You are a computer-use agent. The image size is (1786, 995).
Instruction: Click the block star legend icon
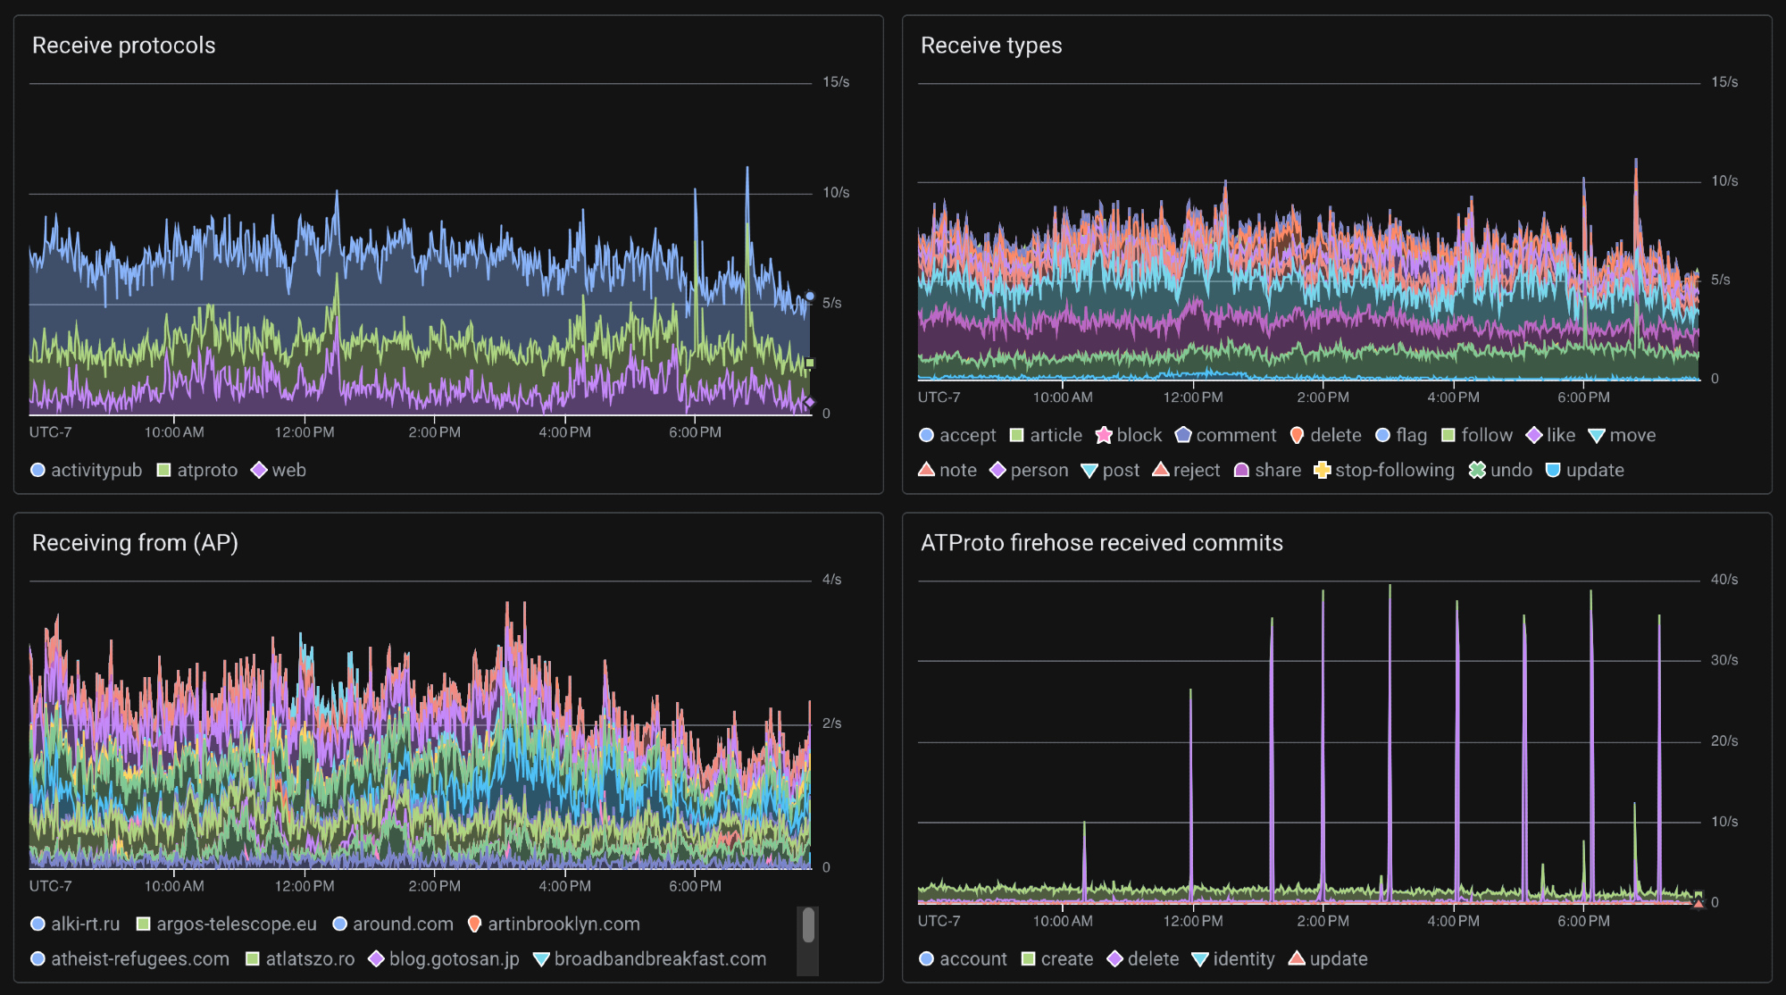click(1104, 435)
